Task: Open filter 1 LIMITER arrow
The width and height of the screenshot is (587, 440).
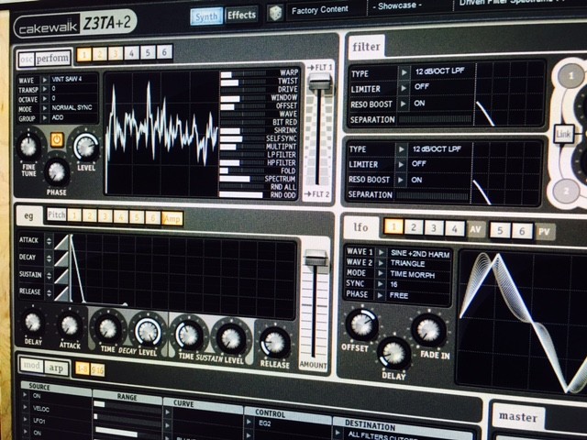Action: click(404, 88)
